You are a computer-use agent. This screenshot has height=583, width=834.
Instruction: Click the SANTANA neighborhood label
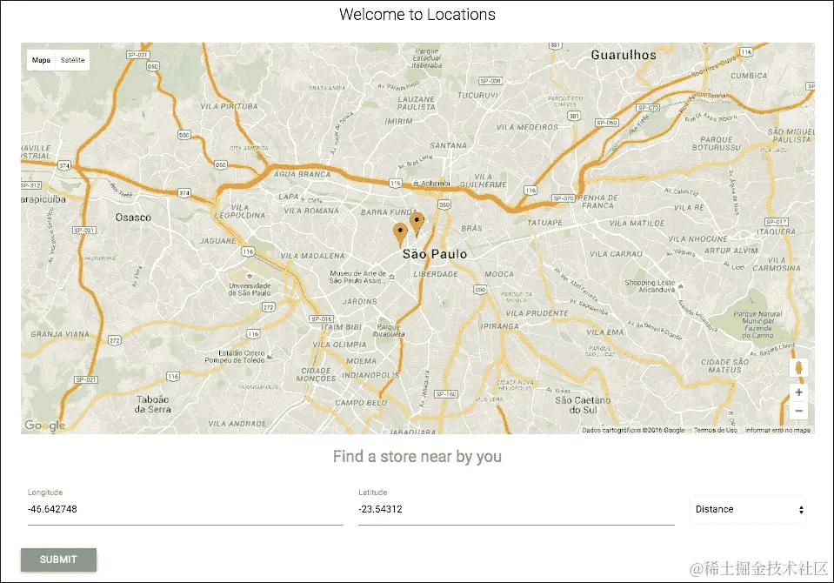tap(449, 145)
